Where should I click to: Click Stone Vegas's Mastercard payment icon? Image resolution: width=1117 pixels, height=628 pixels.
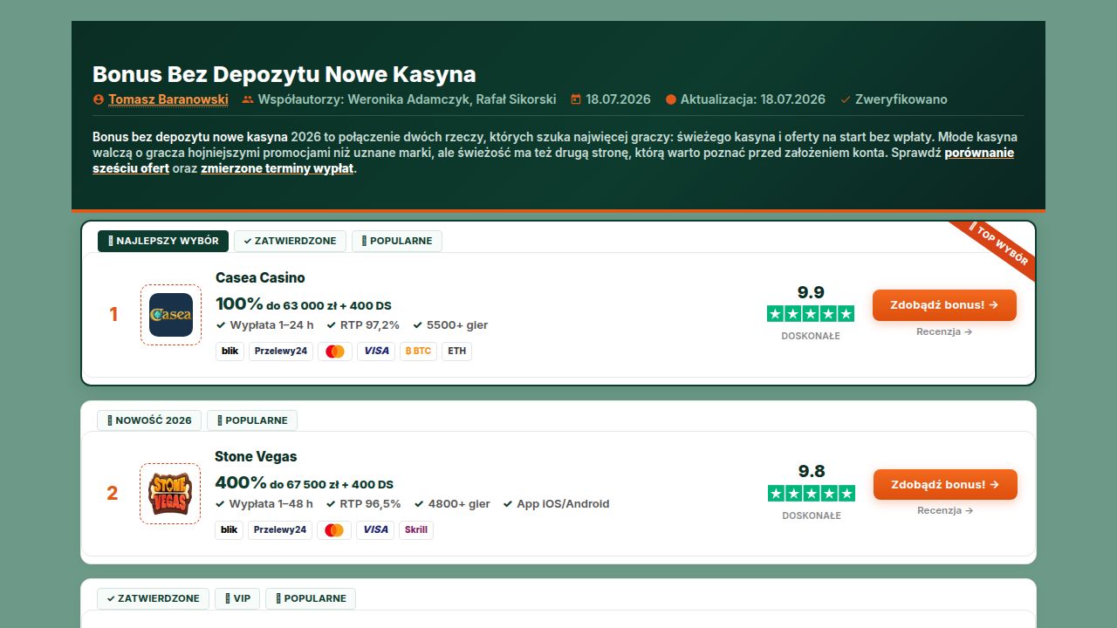334,530
